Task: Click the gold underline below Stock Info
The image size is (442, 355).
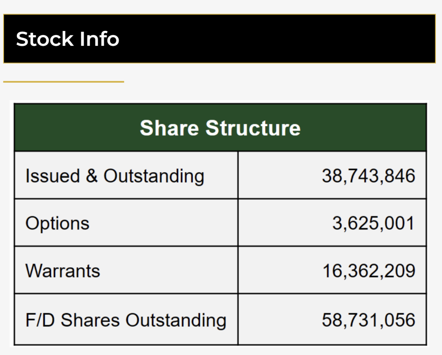Action: coord(64,82)
